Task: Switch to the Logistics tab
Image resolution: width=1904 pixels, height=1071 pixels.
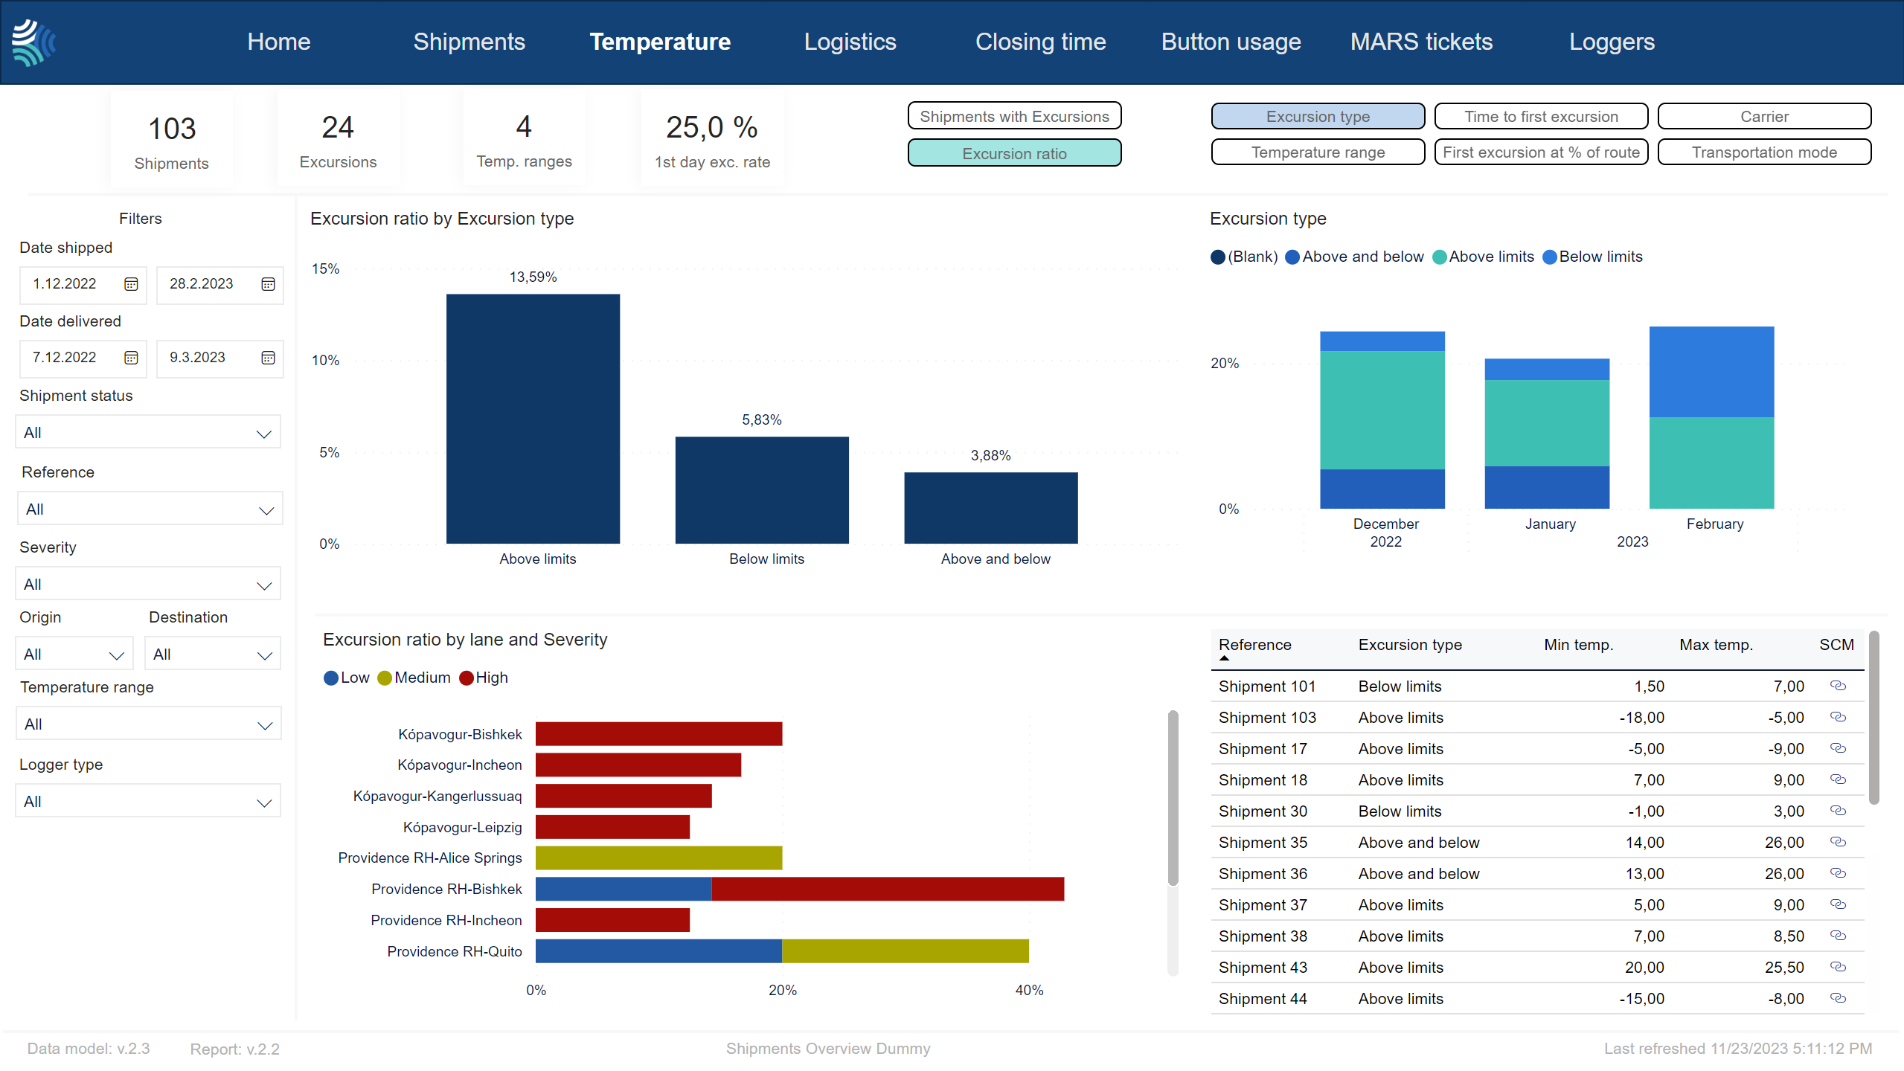Action: (x=850, y=42)
